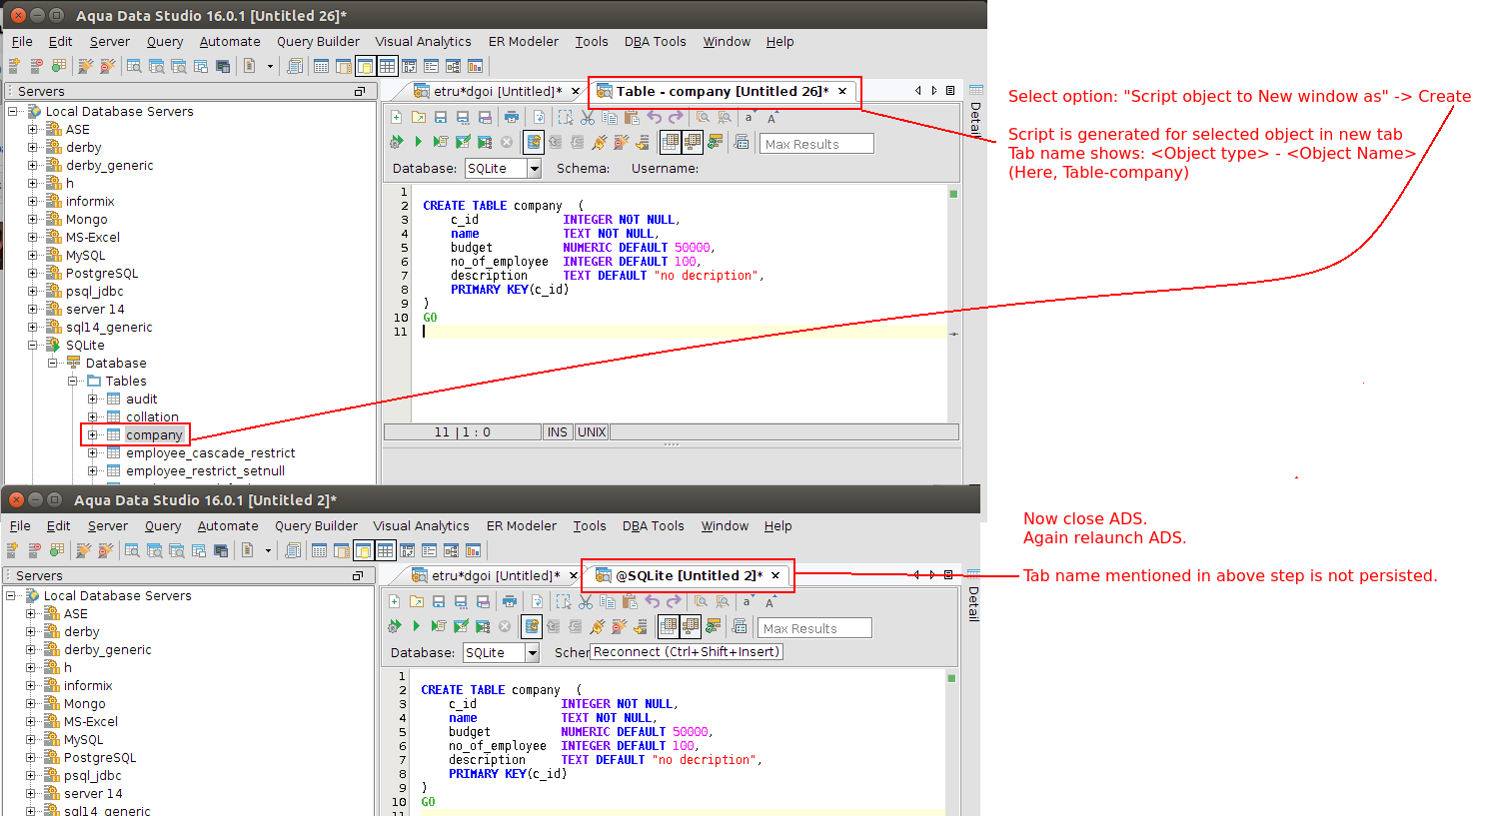Click Undo arrow in top window editor toolbar
The width and height of the screenshot is (1505, 816).
click(655, 118)
